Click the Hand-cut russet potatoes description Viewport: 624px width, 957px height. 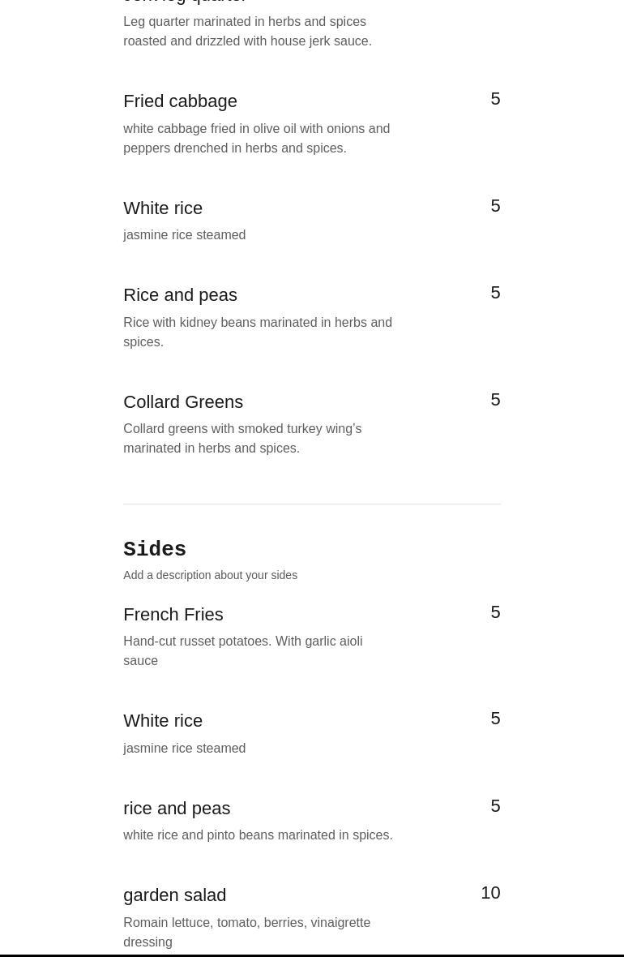tap(242, 650)
